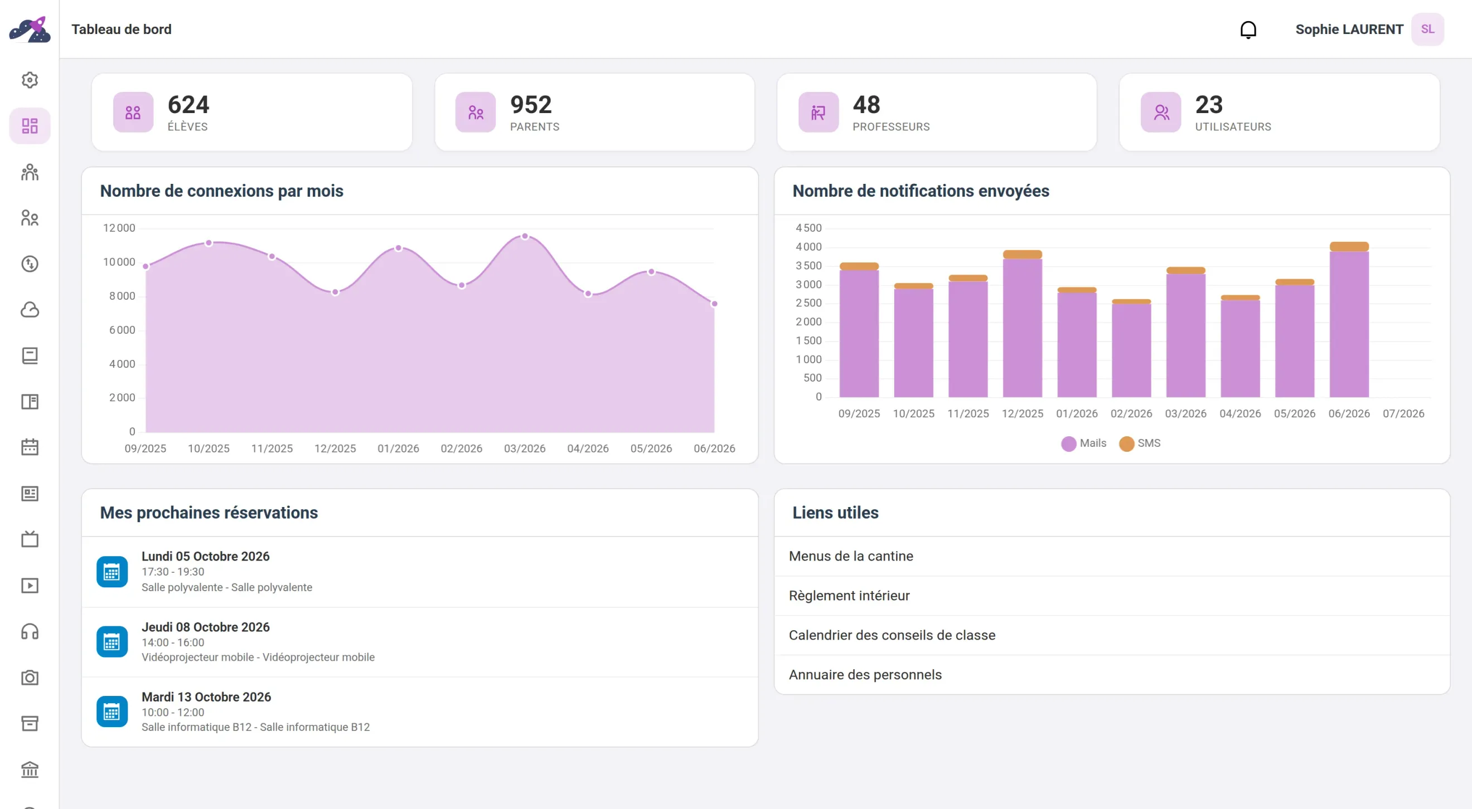
Task: Click the 06/2026 notifications bar
Action: click(x=1349, y=320)
